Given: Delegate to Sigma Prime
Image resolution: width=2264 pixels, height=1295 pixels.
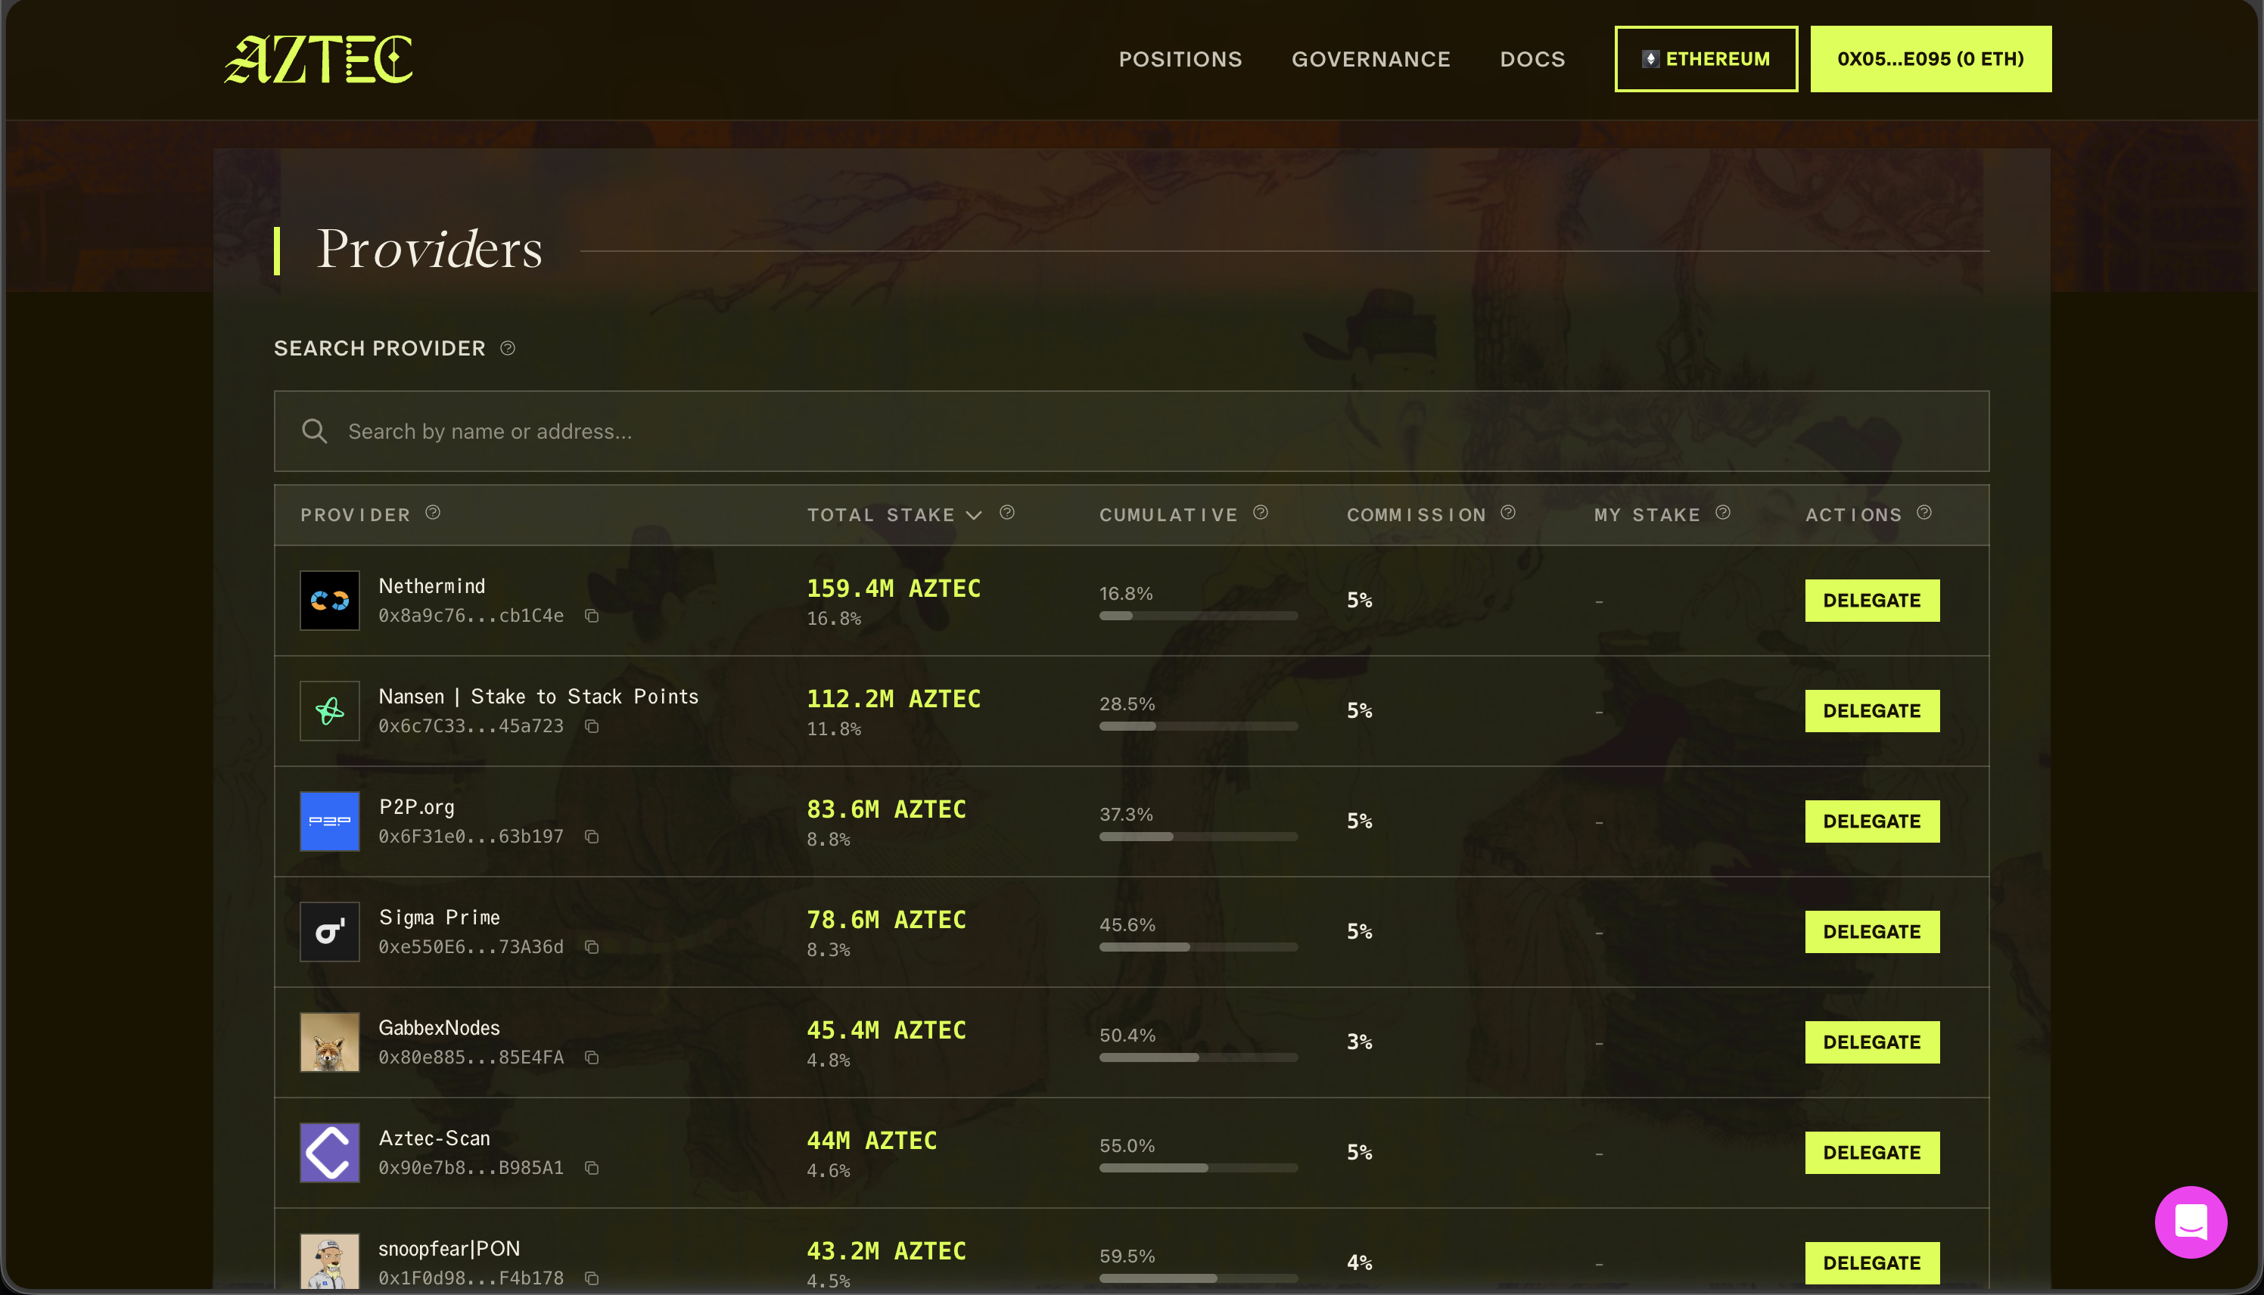Looking at the screenshot, I should pyautogui.click(x=1872, y=931).
